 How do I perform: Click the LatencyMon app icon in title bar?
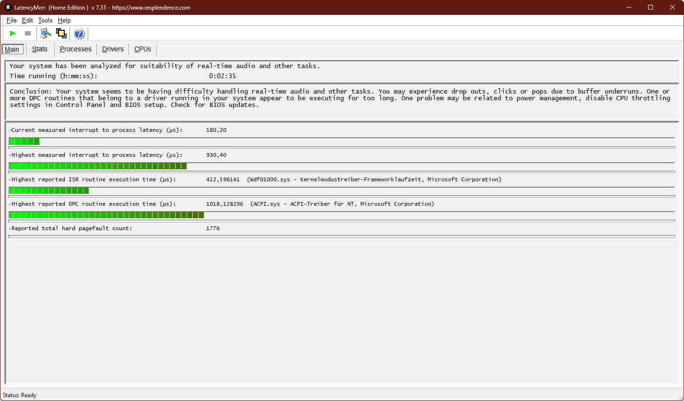tap(8, 7)
